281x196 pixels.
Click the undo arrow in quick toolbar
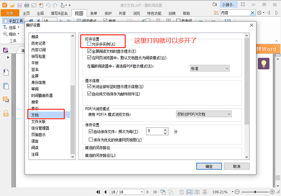48,5
